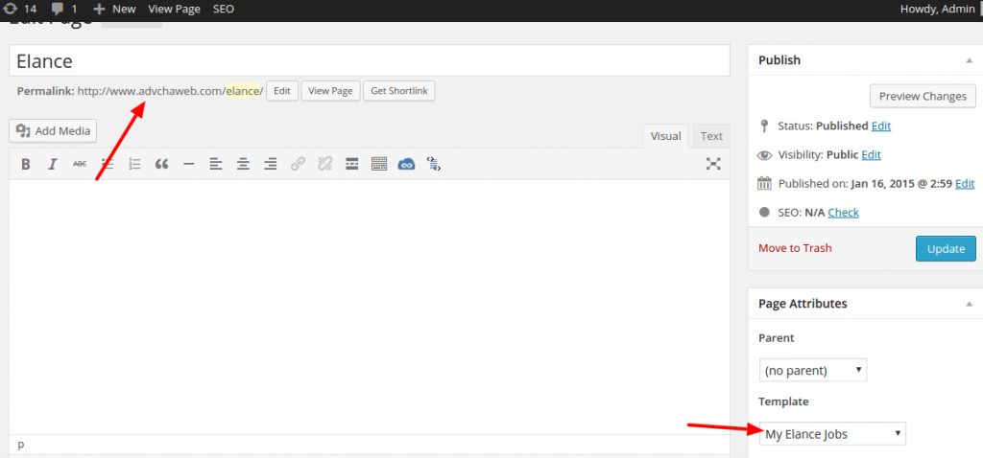The width and height of the screenshot is (983, 458).
Task: Click the blue Update button
Action: [945, 248]
